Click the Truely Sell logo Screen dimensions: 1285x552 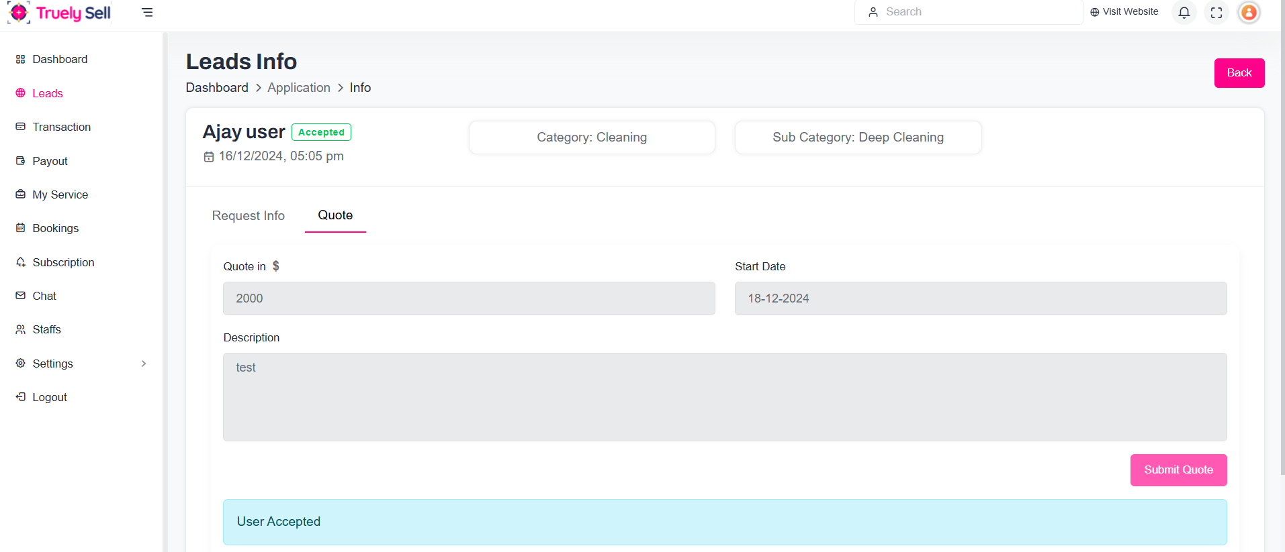click(x=59, y=13)
